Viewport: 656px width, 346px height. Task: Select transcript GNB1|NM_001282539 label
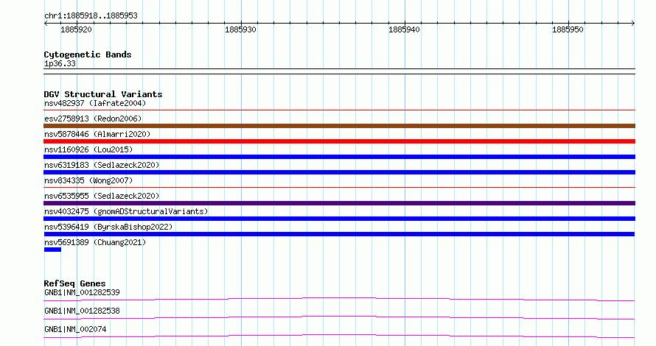click(82, 292)
